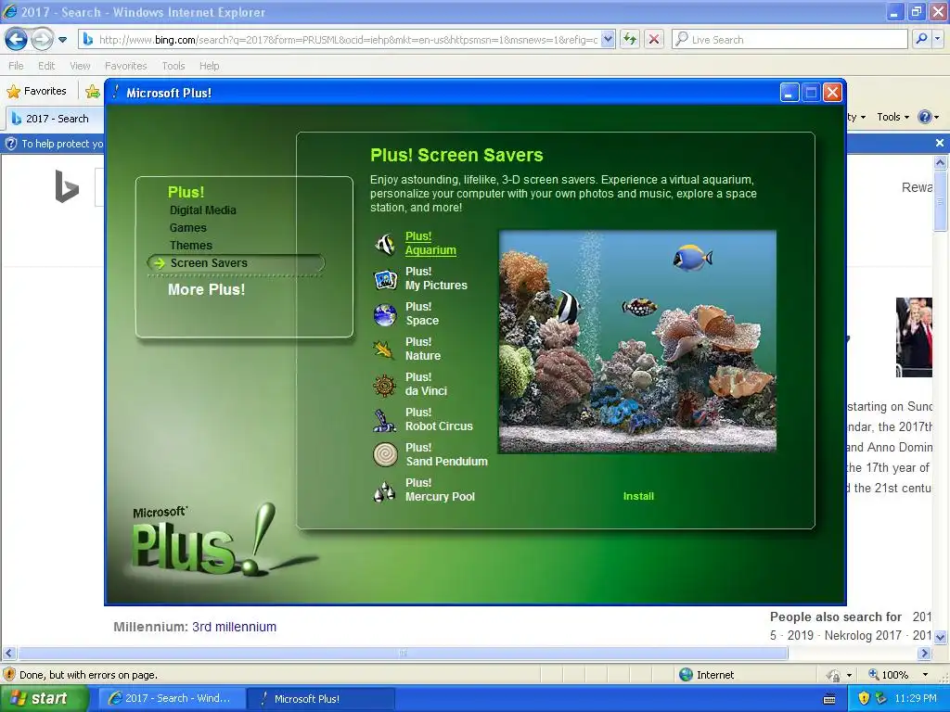
Task: Minimize the Microsoft Plus! window
Action: click(789, 93)
